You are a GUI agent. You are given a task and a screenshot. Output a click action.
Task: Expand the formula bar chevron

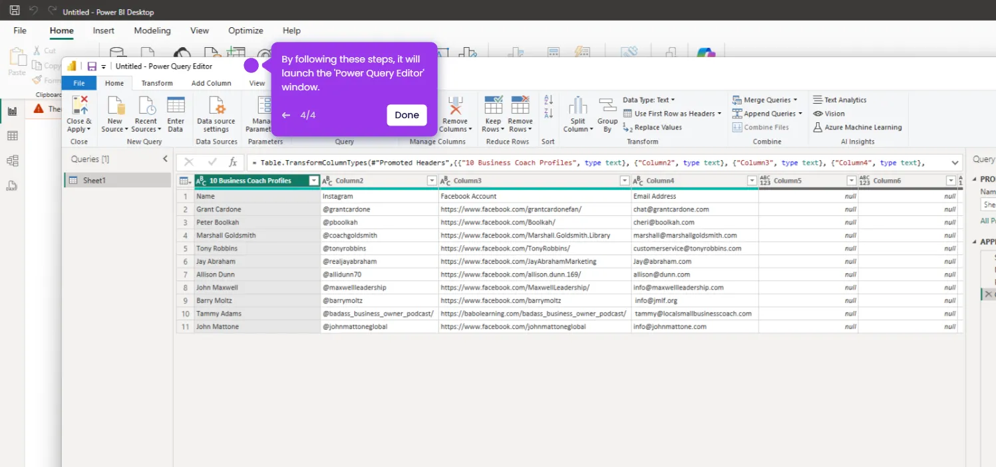pos(955,162)
